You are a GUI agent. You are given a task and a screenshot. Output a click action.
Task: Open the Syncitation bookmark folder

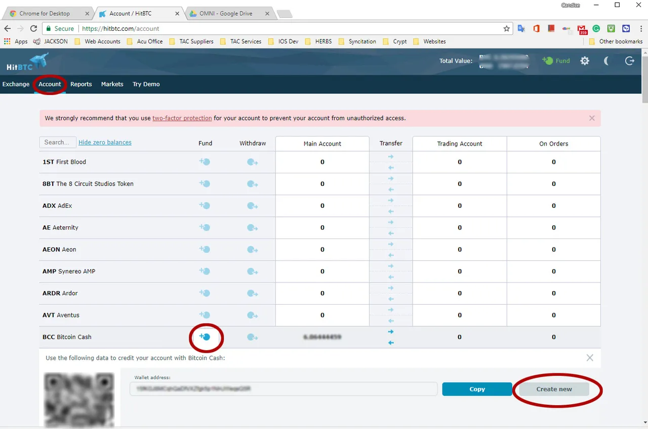357,41
